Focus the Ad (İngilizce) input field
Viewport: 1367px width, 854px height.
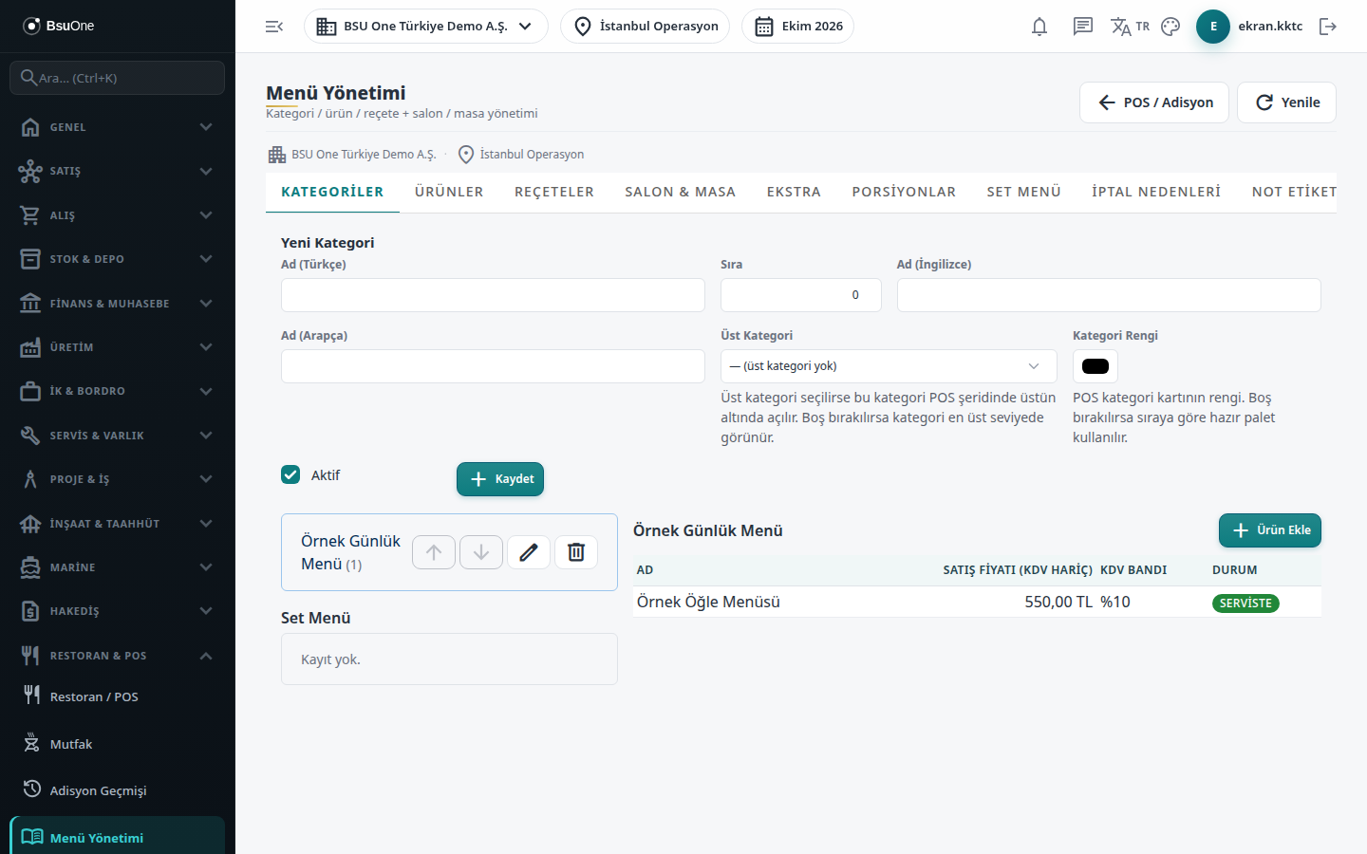click(1109, 295)
